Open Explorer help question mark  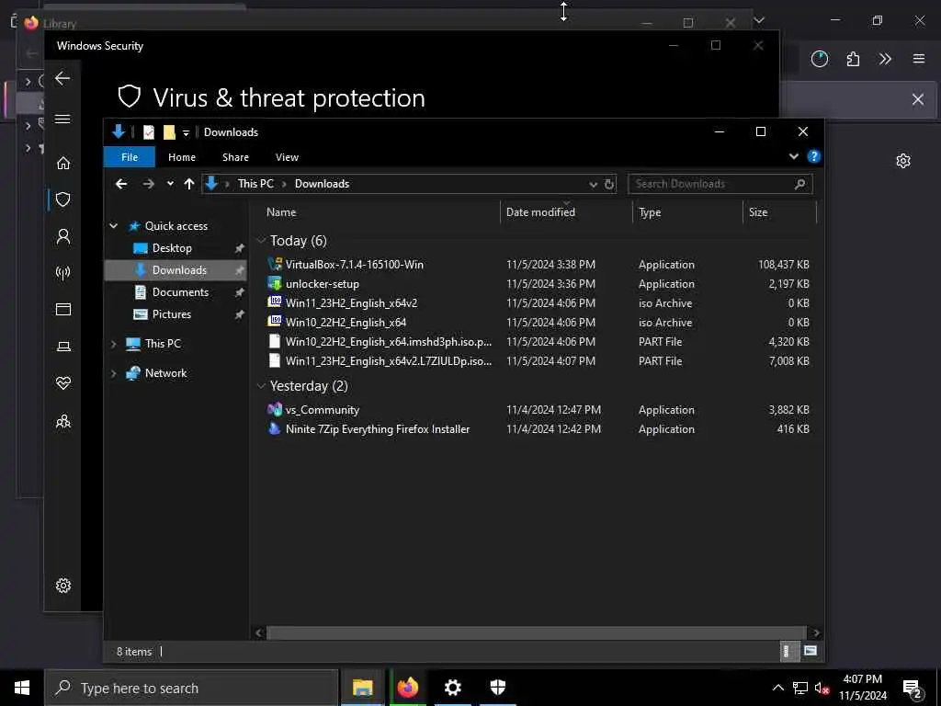click(x=814, y=156)
